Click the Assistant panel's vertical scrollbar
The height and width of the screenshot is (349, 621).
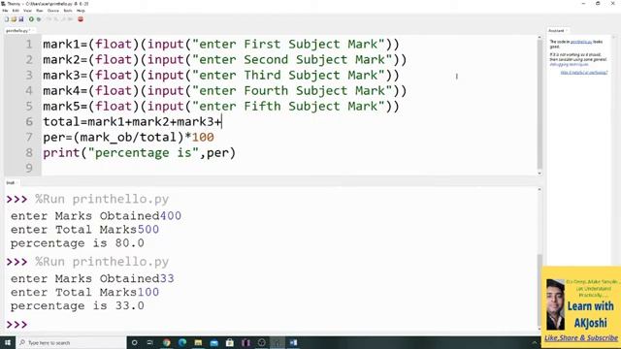pos(614,150)
